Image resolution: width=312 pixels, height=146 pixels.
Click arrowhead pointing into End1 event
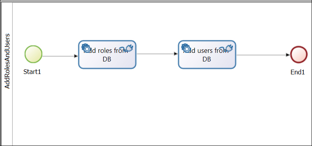click(x=288, y=55)
